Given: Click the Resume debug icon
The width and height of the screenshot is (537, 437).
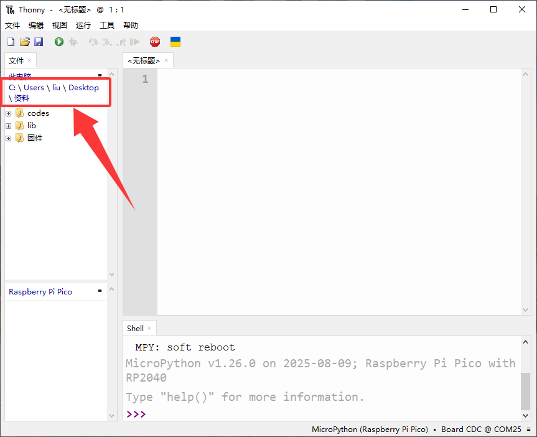Looking at the screenshot, I should [134, 42].
